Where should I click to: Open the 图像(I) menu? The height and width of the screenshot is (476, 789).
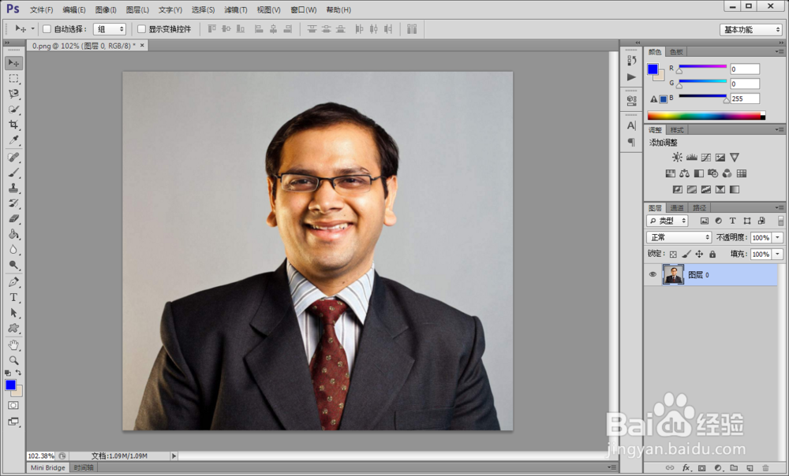tap(106, 9)
